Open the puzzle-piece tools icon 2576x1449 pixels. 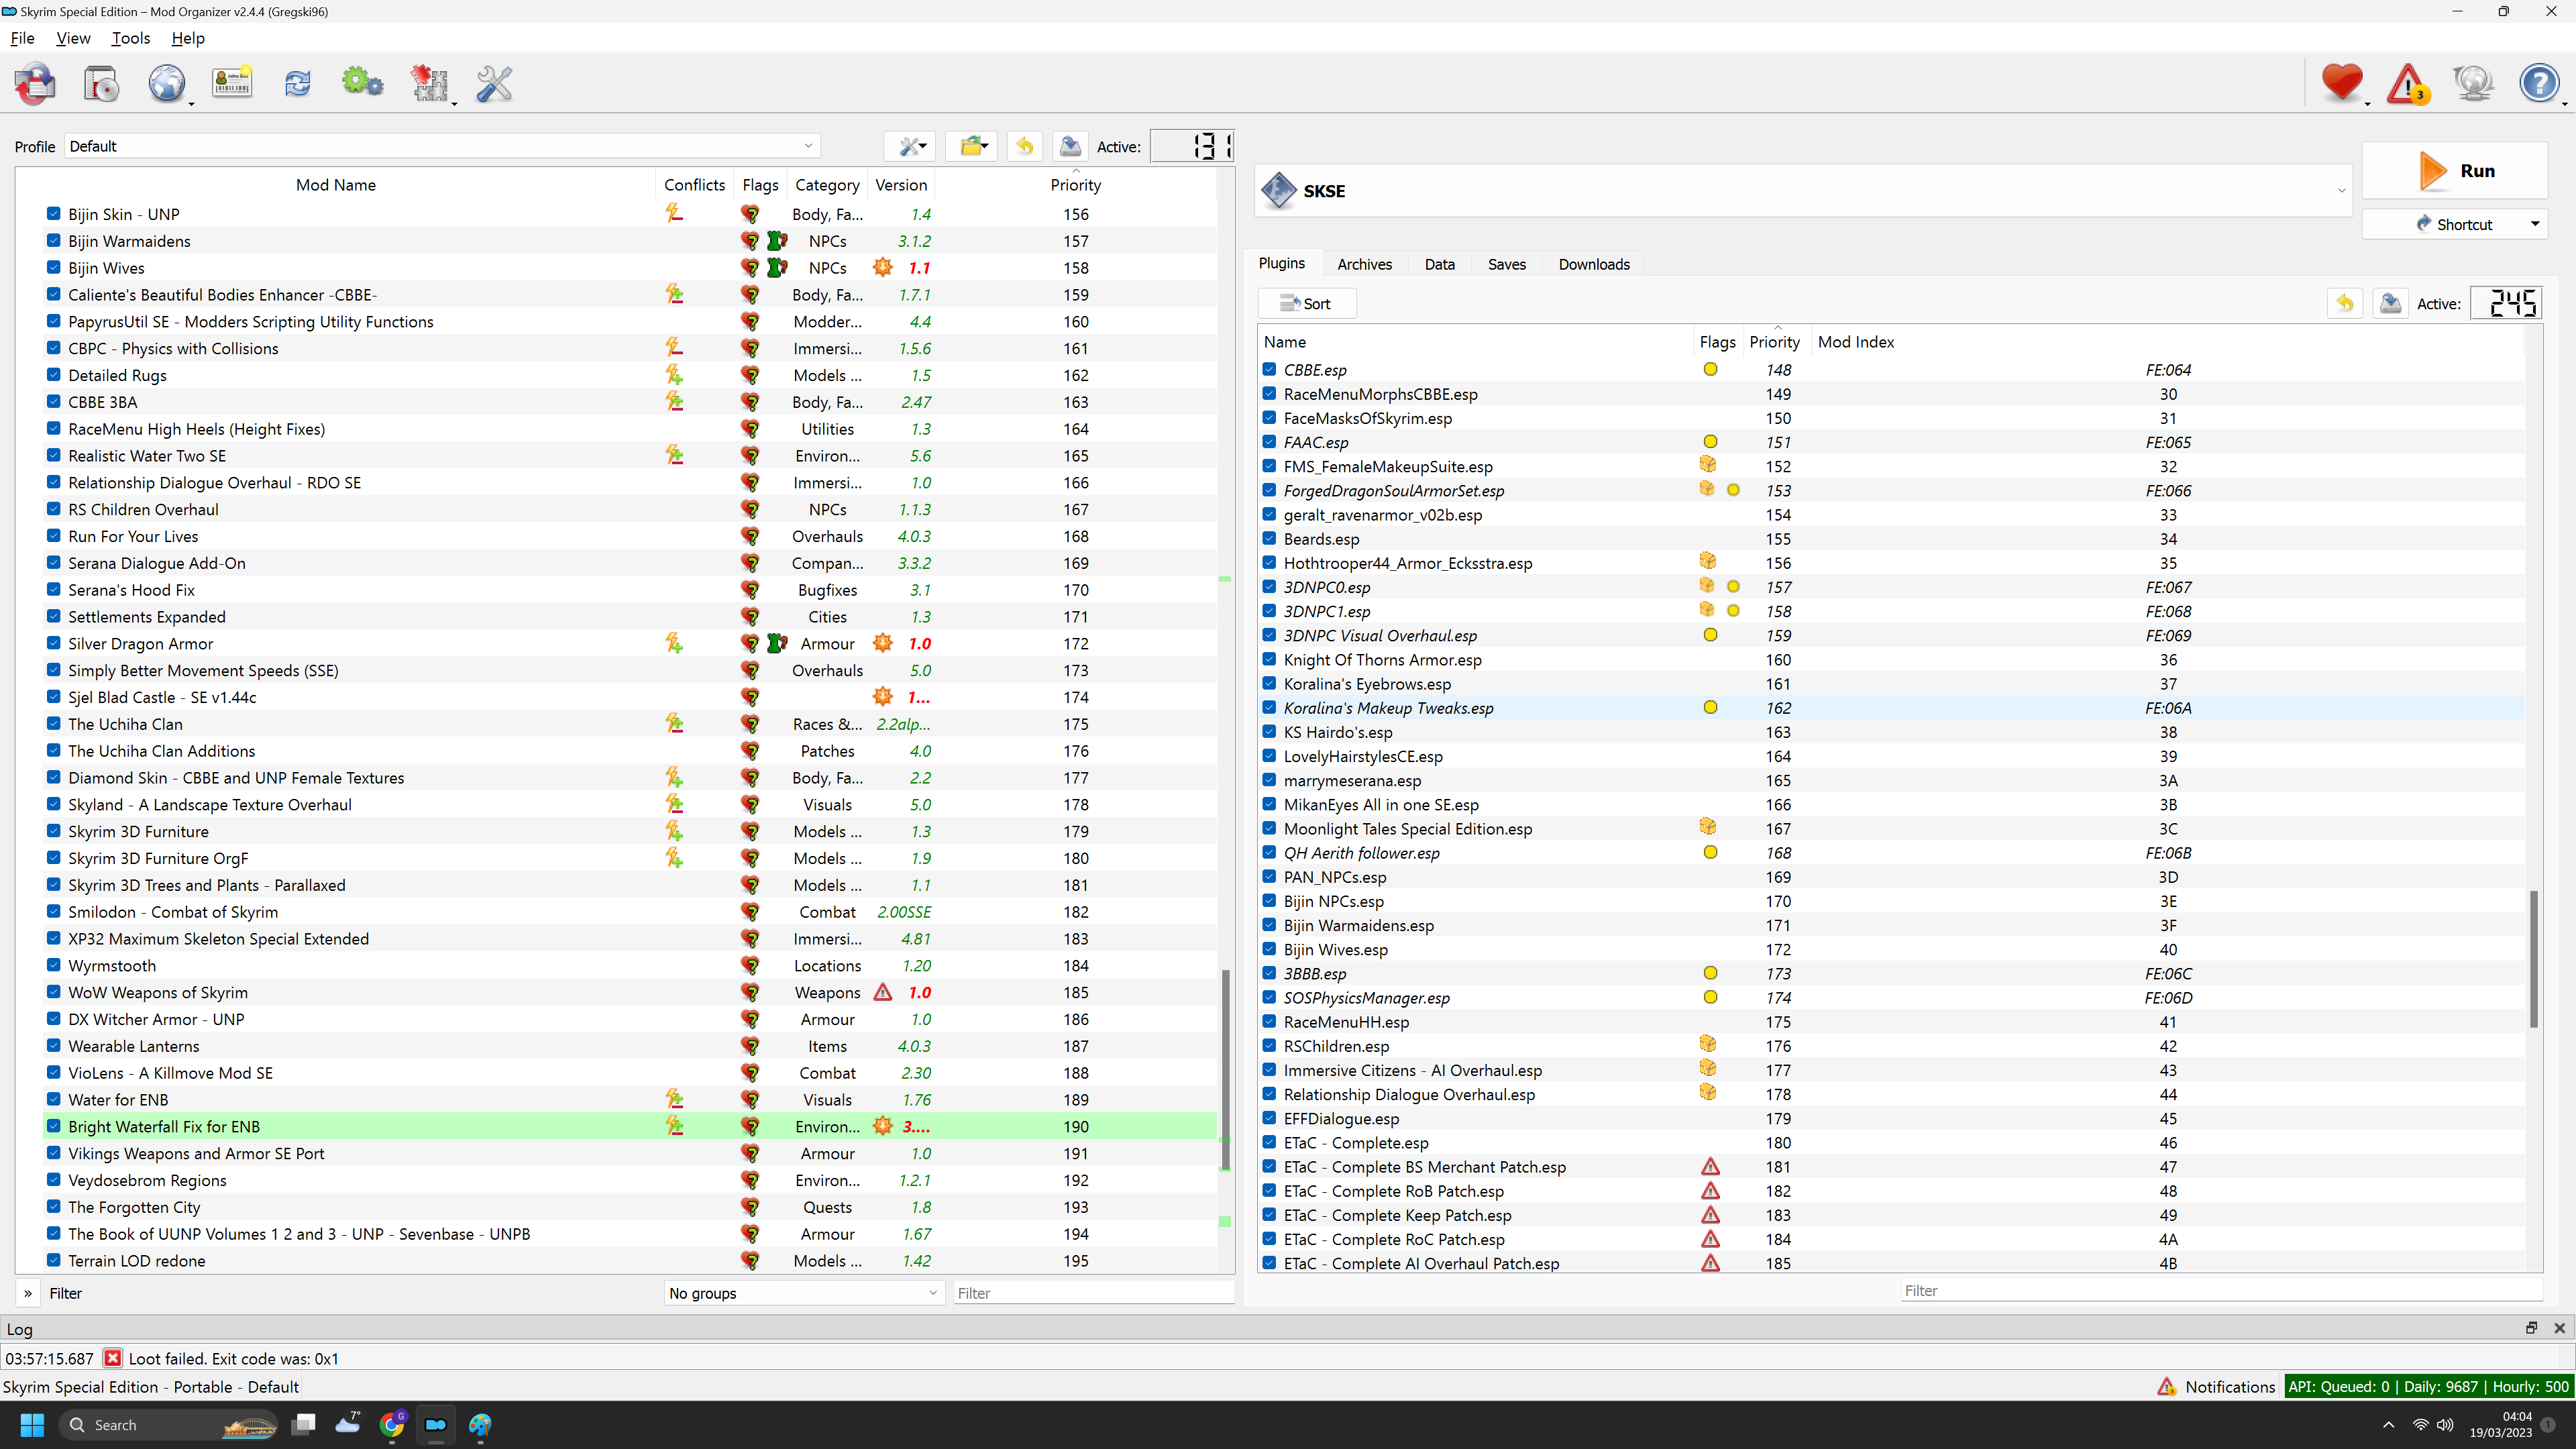[x=430, y=84]
